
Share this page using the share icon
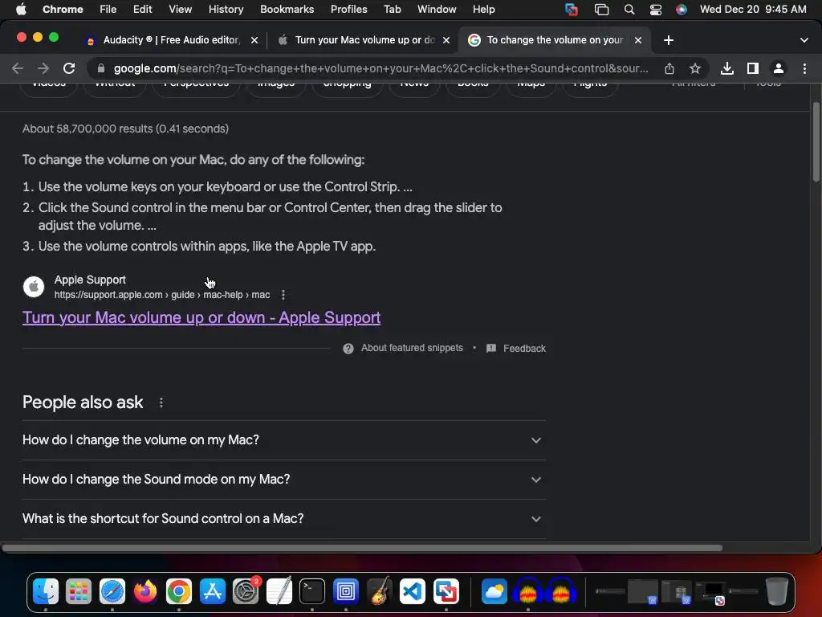pyautogui.click(x=669, y=68)
